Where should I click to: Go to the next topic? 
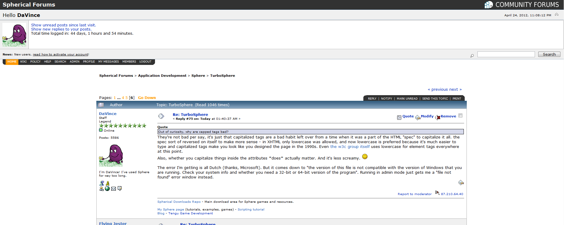pos(455,90)
